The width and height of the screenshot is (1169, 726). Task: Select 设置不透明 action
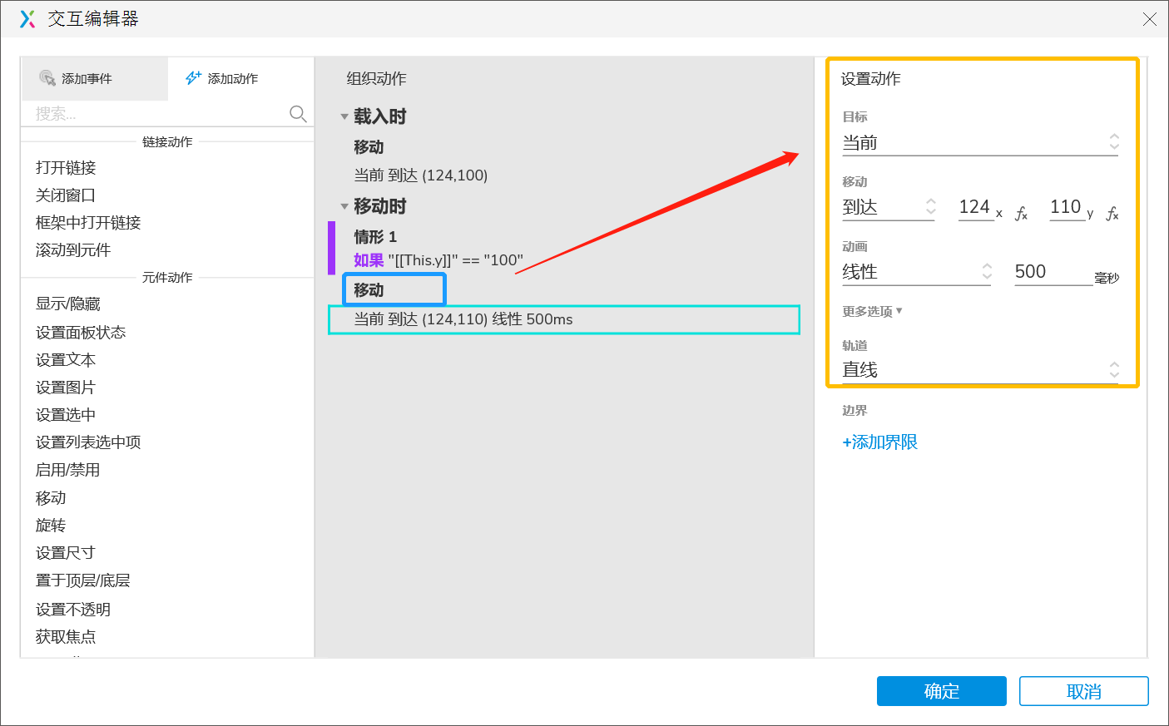coord(73,610)
